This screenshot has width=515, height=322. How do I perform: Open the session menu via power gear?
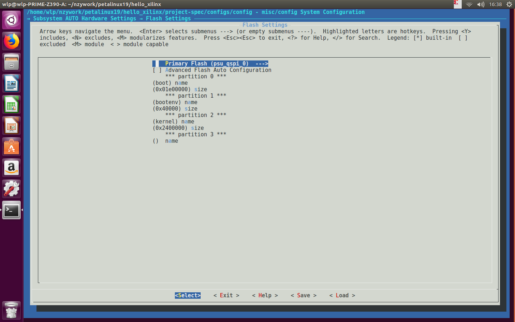click(x=509, y=4)
